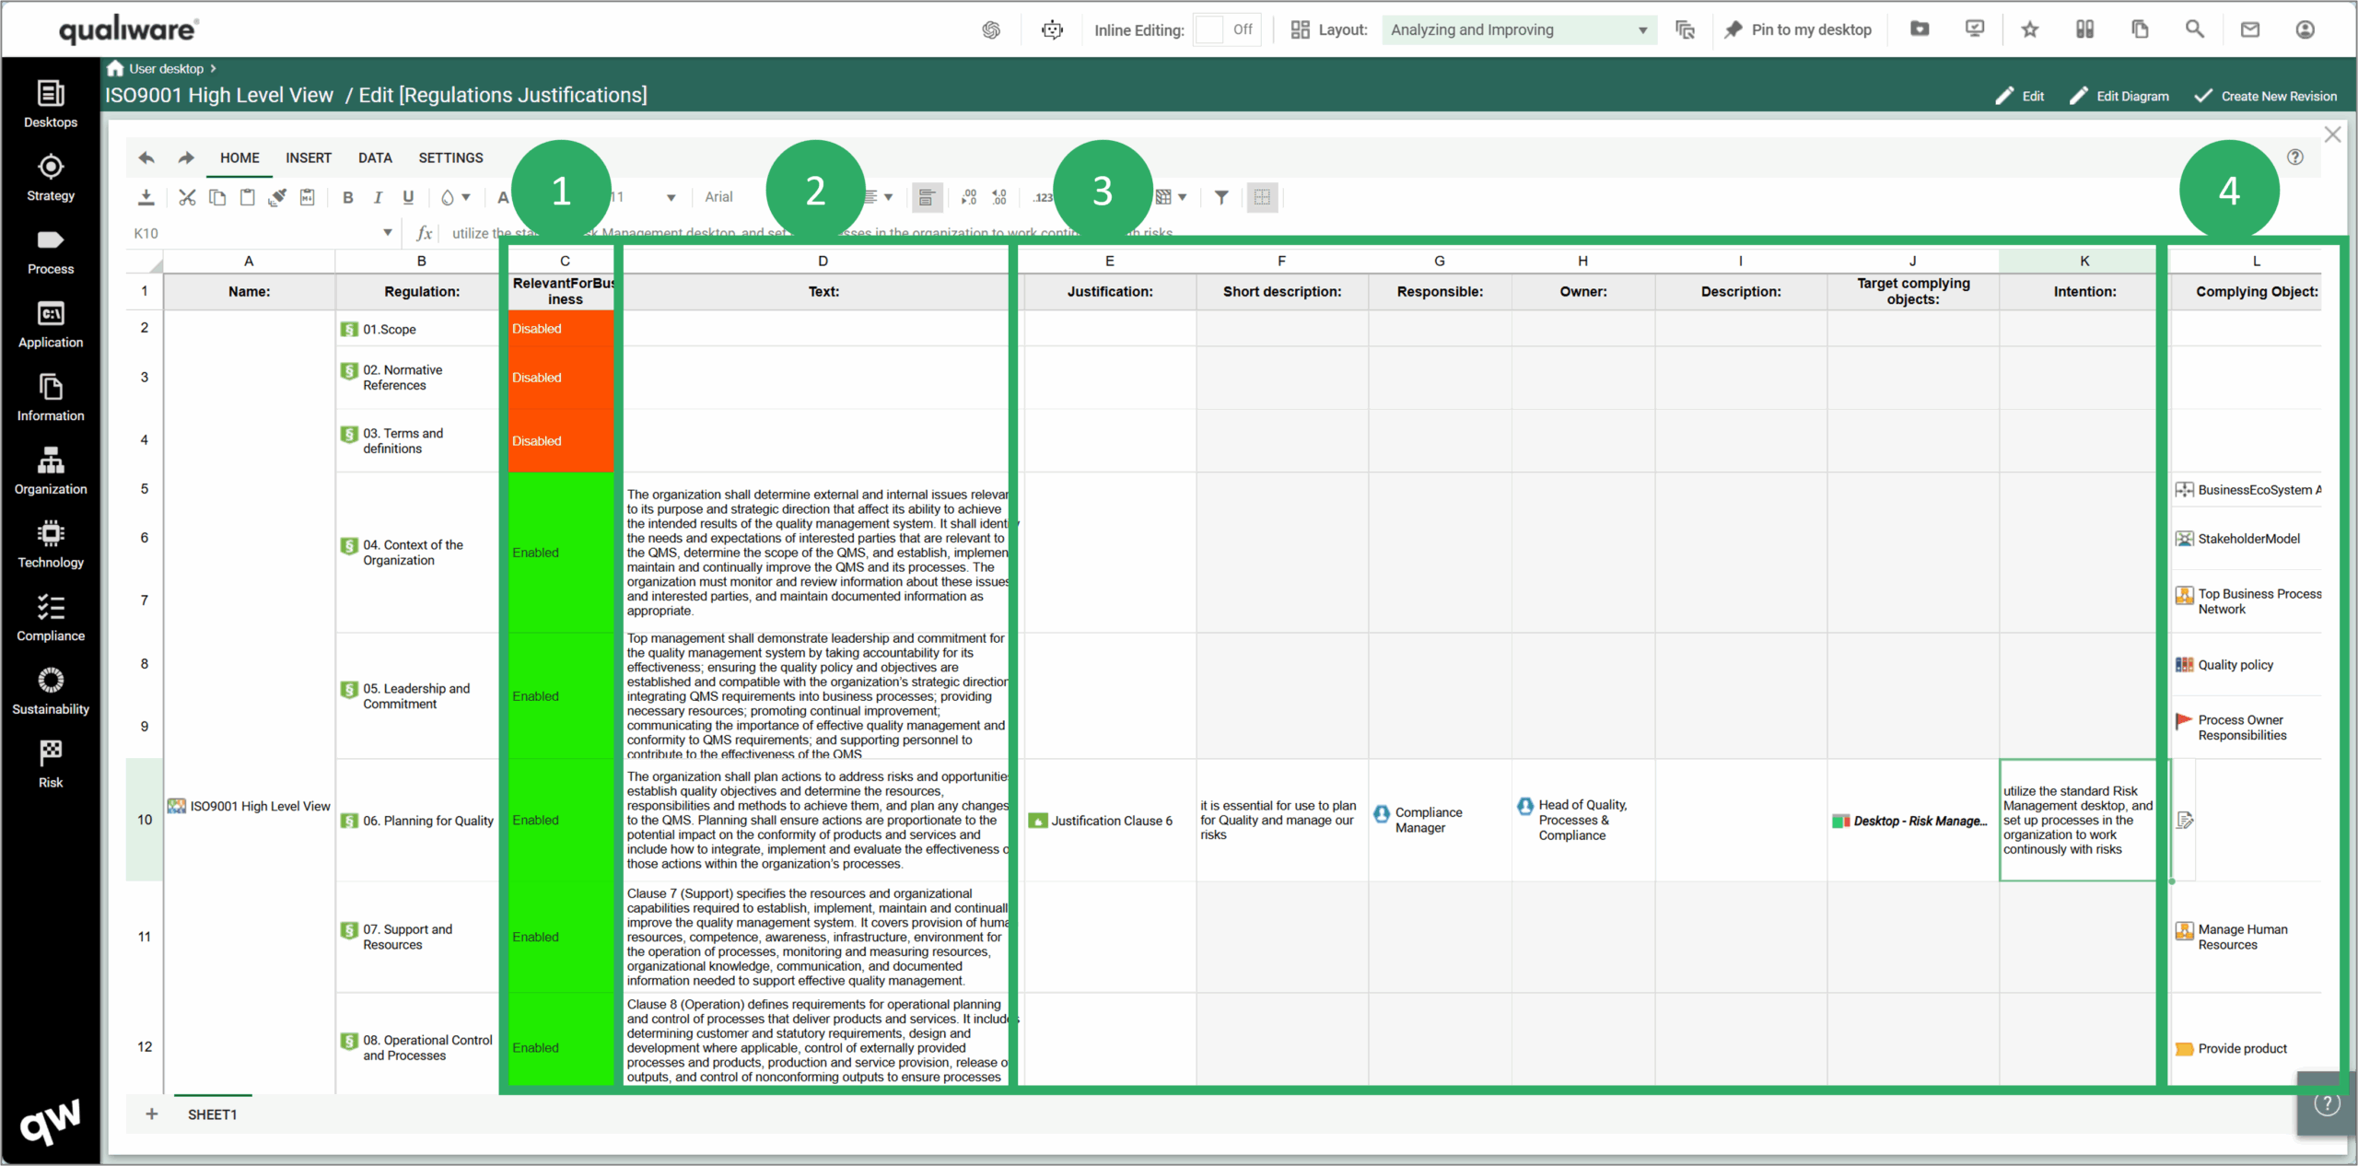Open the fill color dropdown arrow
The width and height of the screenshot is (2358, 1166).
466,197
